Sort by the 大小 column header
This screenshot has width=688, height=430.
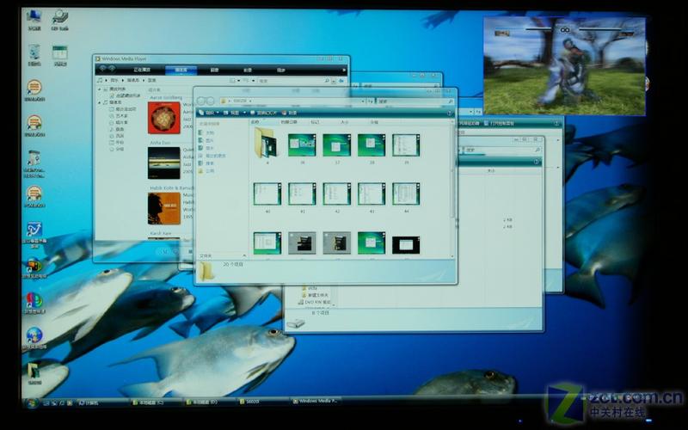[345, 122]
